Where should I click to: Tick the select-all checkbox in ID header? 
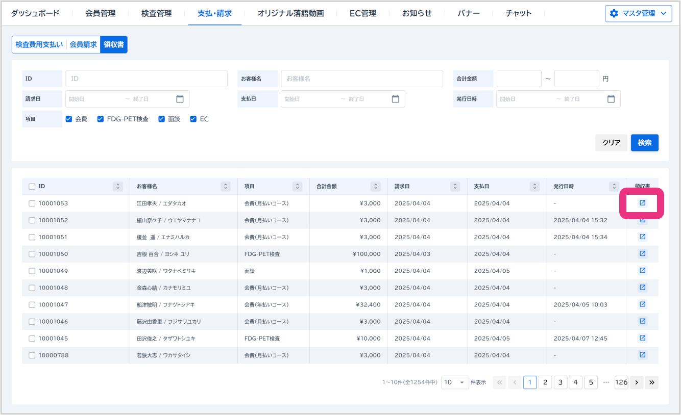(x=32, y=187)
